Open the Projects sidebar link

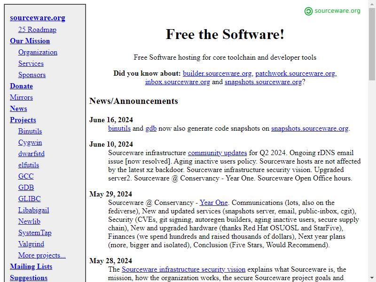coord(23,120)
